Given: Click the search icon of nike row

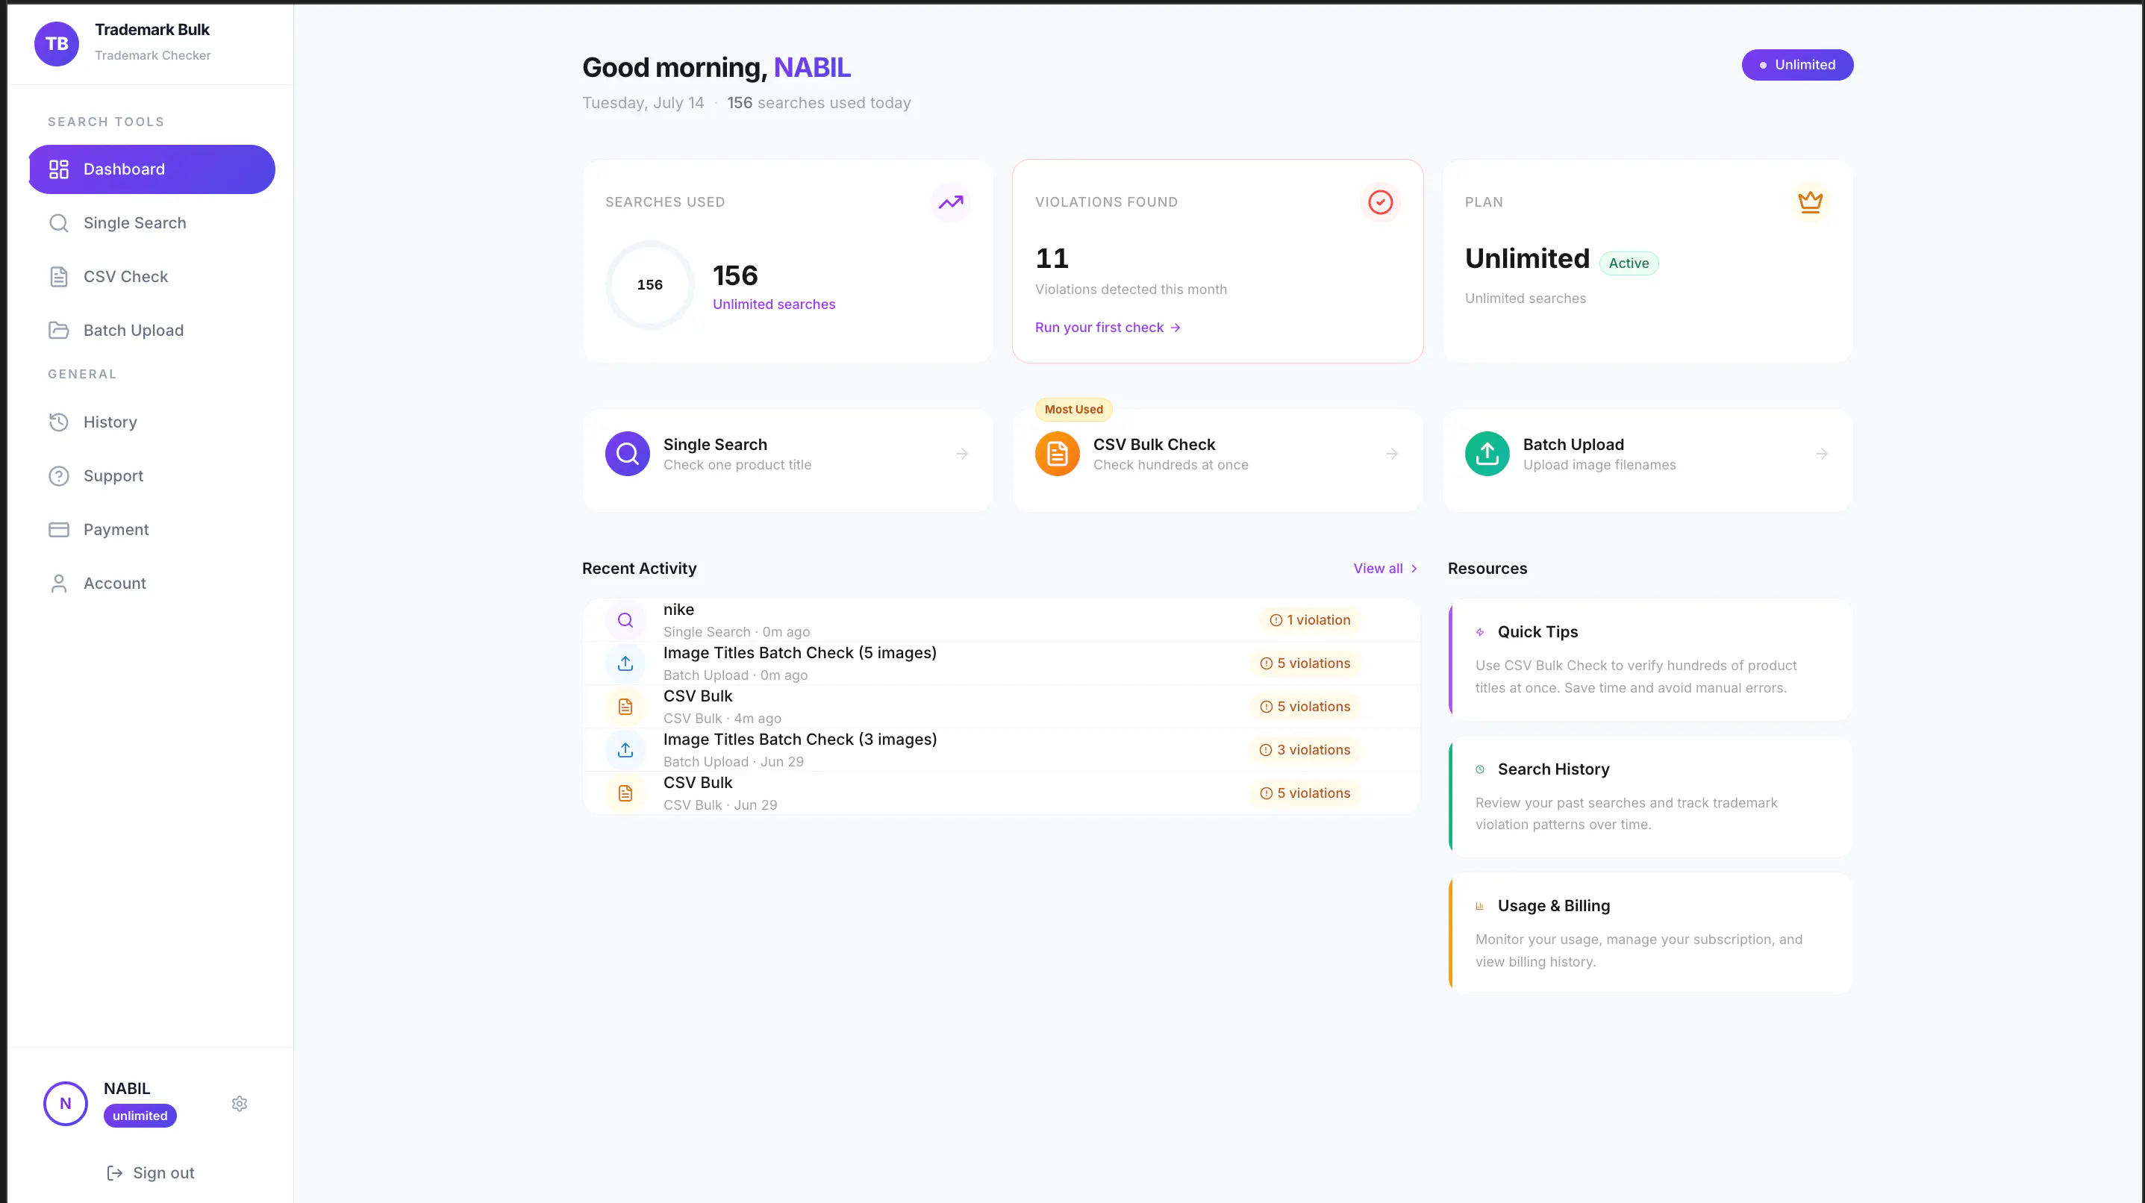Looking at the screenshot, I should tap(625, 620).
